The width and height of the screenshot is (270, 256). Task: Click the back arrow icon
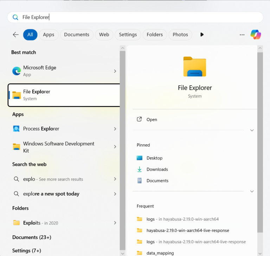(15, 35)
